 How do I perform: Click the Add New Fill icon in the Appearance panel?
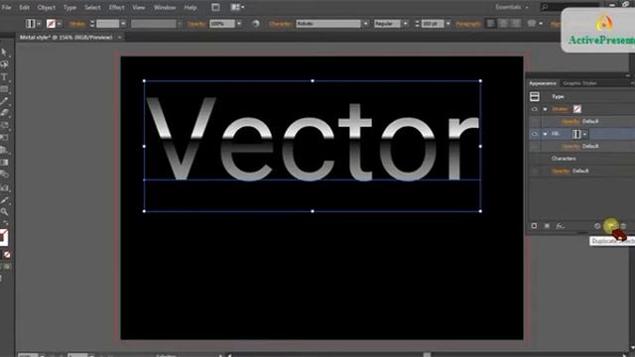pyautogui.click(x=547, y=226)
